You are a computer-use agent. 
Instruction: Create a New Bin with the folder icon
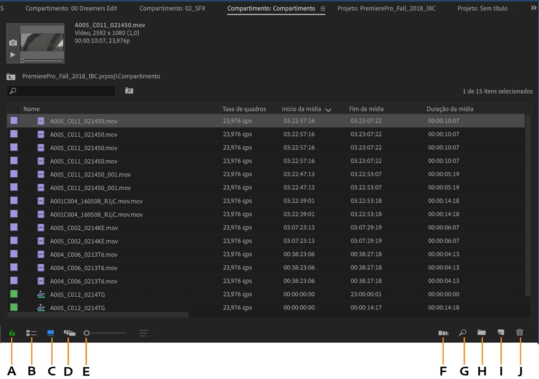coord(481,332)
